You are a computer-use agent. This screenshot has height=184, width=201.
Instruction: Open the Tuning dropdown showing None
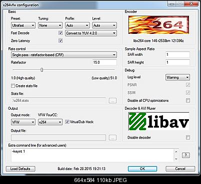coord(50,25)
